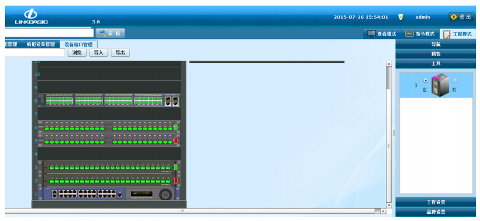This screenshot has width=480, height=221.
Task: Click the green shield status icon
Action: (x=400, y=17)
